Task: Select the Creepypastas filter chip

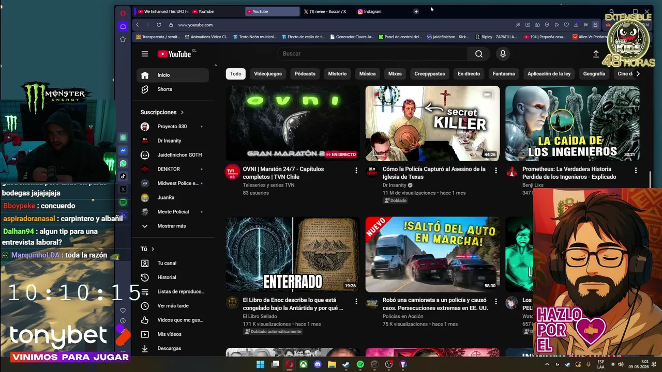Action: (430, 74)
